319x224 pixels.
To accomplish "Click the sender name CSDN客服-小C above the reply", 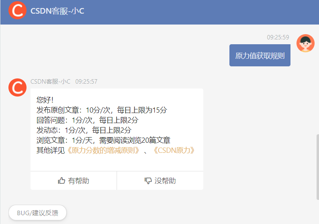I will click(x=50, y=82).
